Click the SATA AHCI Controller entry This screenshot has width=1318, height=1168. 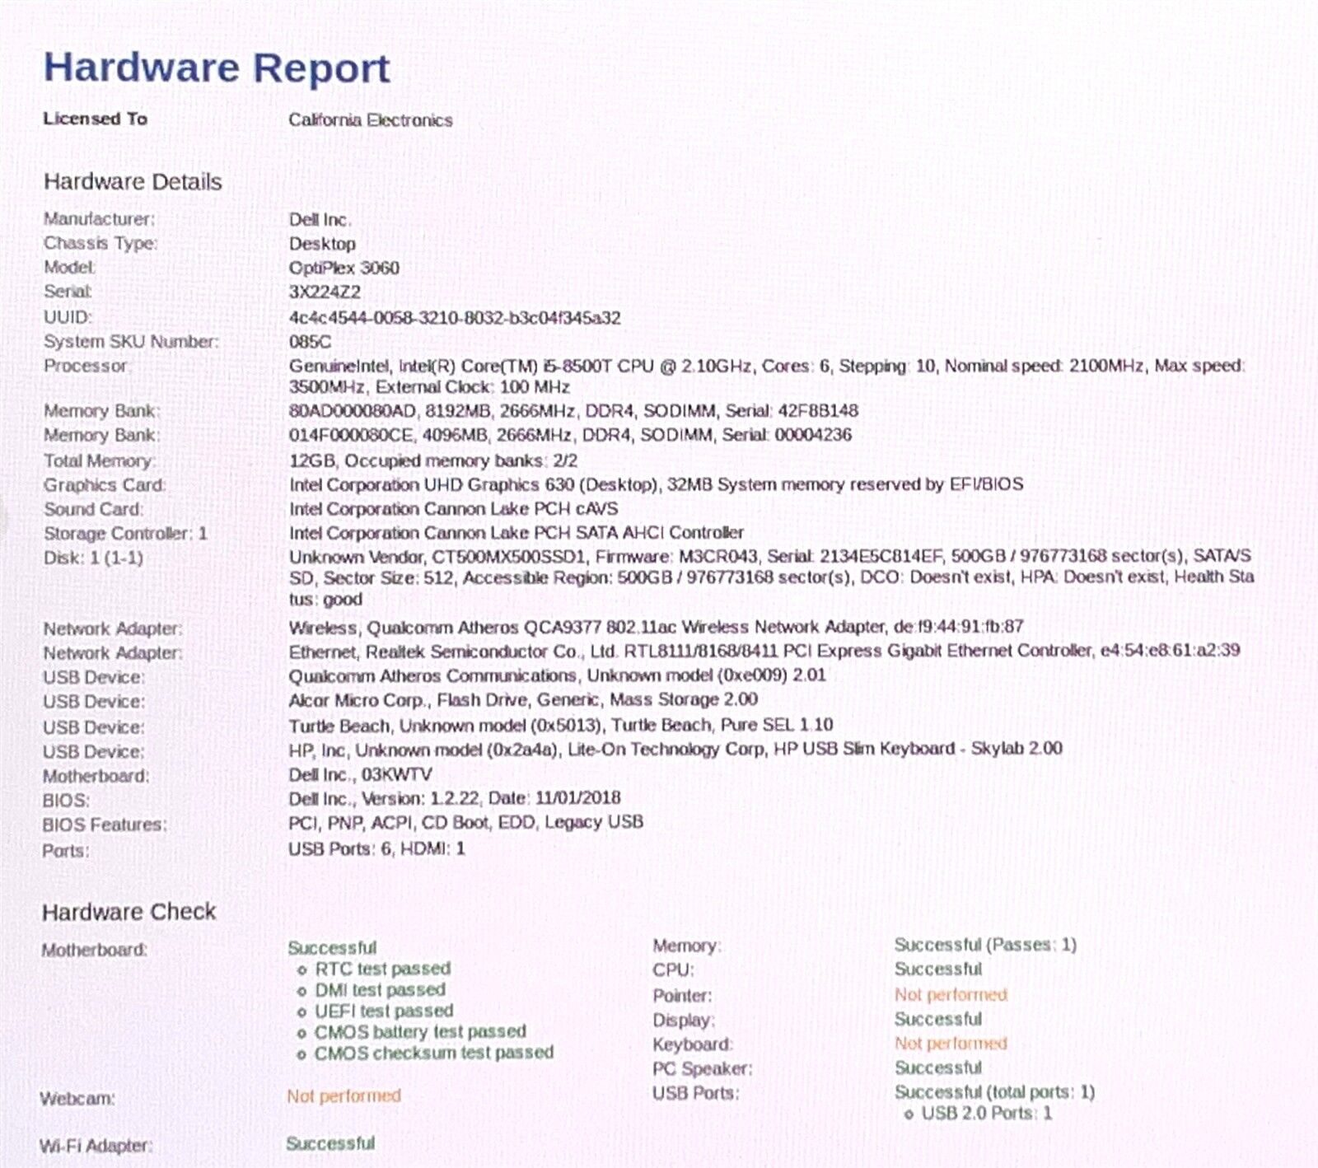516,533
